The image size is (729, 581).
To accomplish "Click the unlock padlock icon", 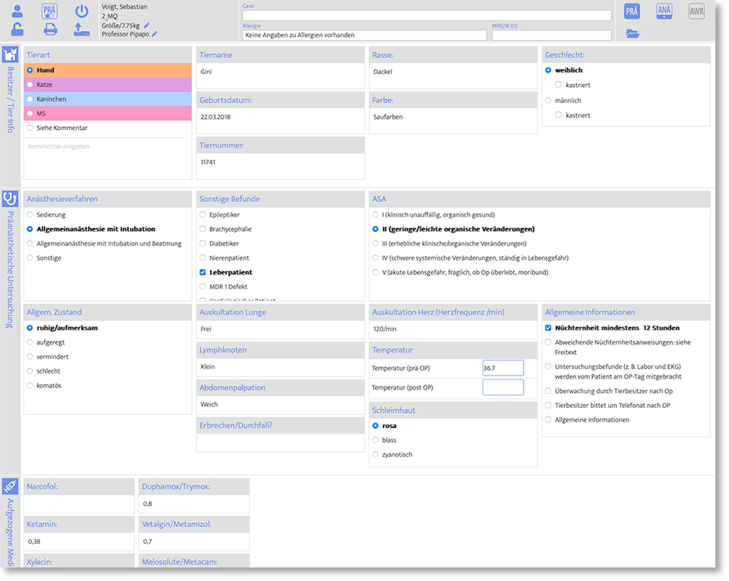I will pyautogui.click(x=18, y=29).
